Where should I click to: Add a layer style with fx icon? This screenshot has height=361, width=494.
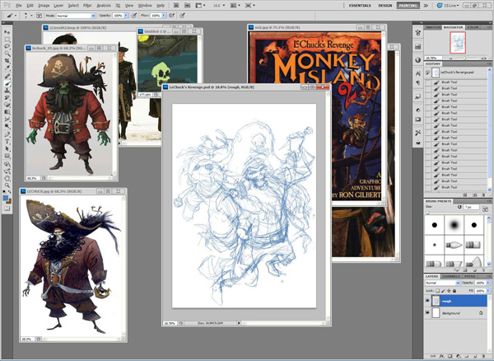point(442,356)
